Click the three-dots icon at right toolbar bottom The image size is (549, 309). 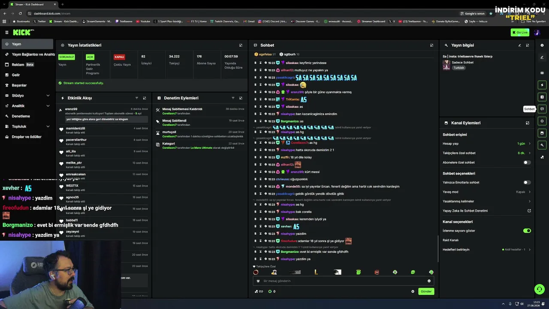click(x=542, y=157)
